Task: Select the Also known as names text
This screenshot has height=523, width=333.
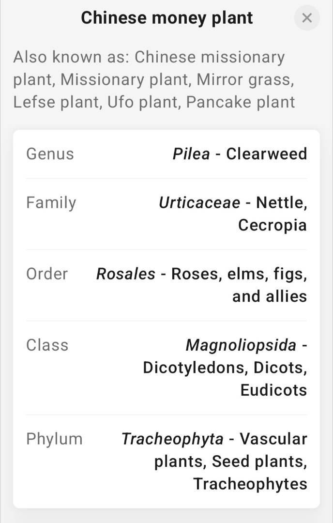Action: pyautogui.click(x=154, y=79)
